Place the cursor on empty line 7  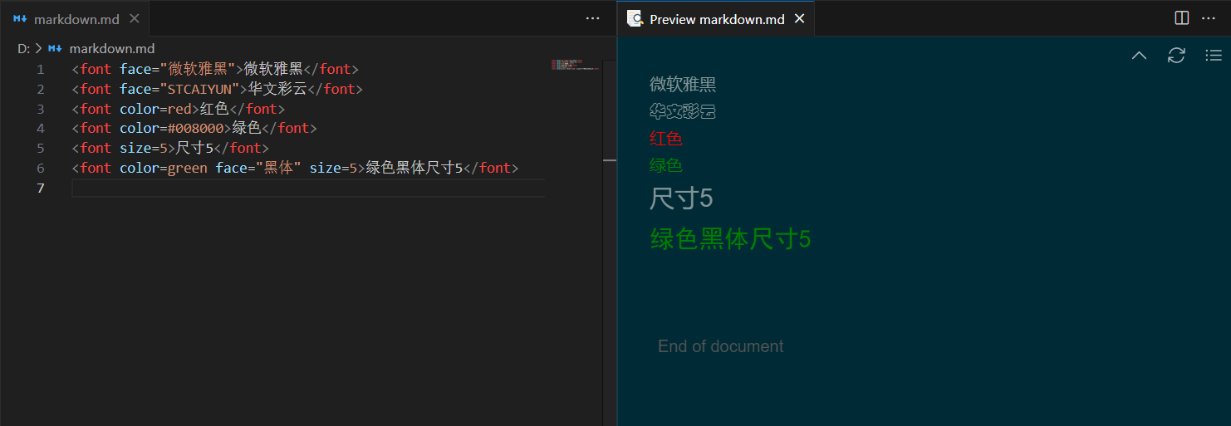(308, 189)
